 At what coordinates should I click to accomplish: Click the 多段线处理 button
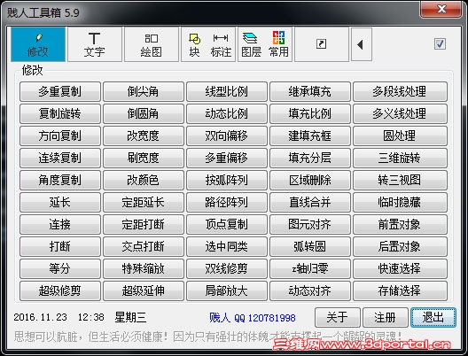[400, 91]
